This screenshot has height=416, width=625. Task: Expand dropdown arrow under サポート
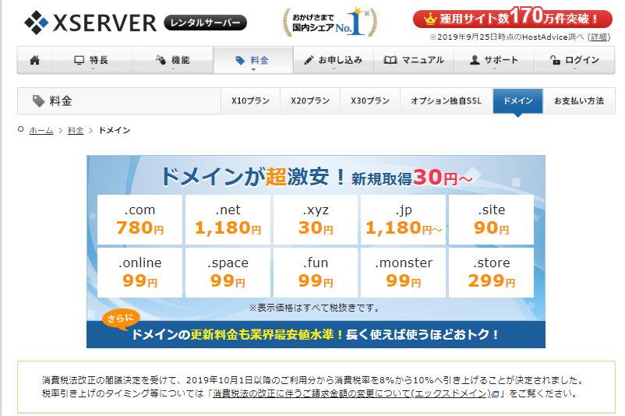pos(494,69)
